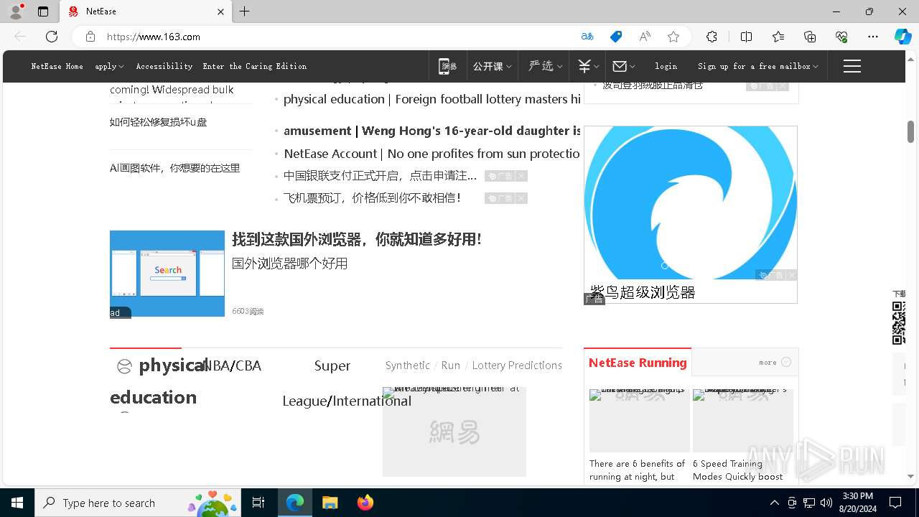Open the Run link
Screen dimensions: 919x517
click(x=451, y=365)
